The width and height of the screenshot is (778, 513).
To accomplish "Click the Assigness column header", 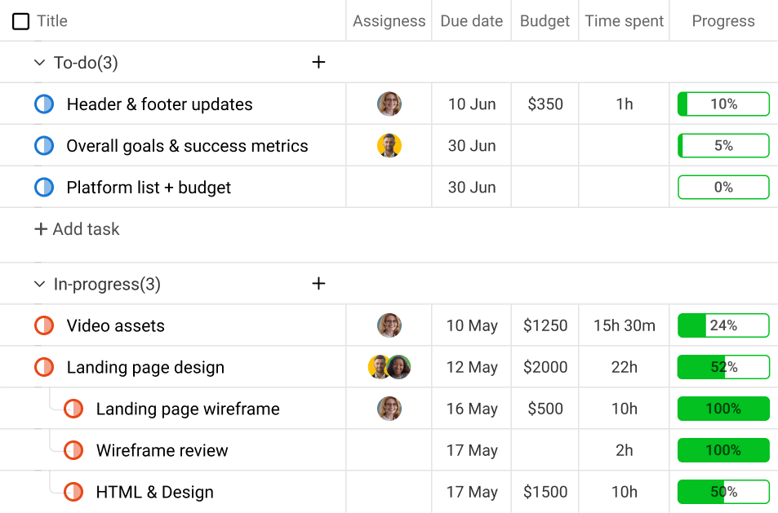I will pyautogui.click(x=389, y=21).
